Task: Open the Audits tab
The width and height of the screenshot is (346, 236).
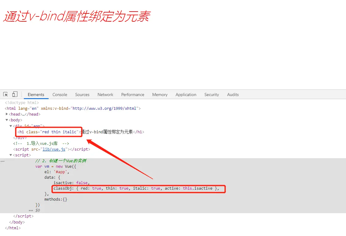Action: 233,95
